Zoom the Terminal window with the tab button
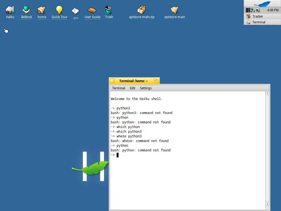The height and width of the screenshot is (211, 281). pyautogui.click(x=156, y=81)
